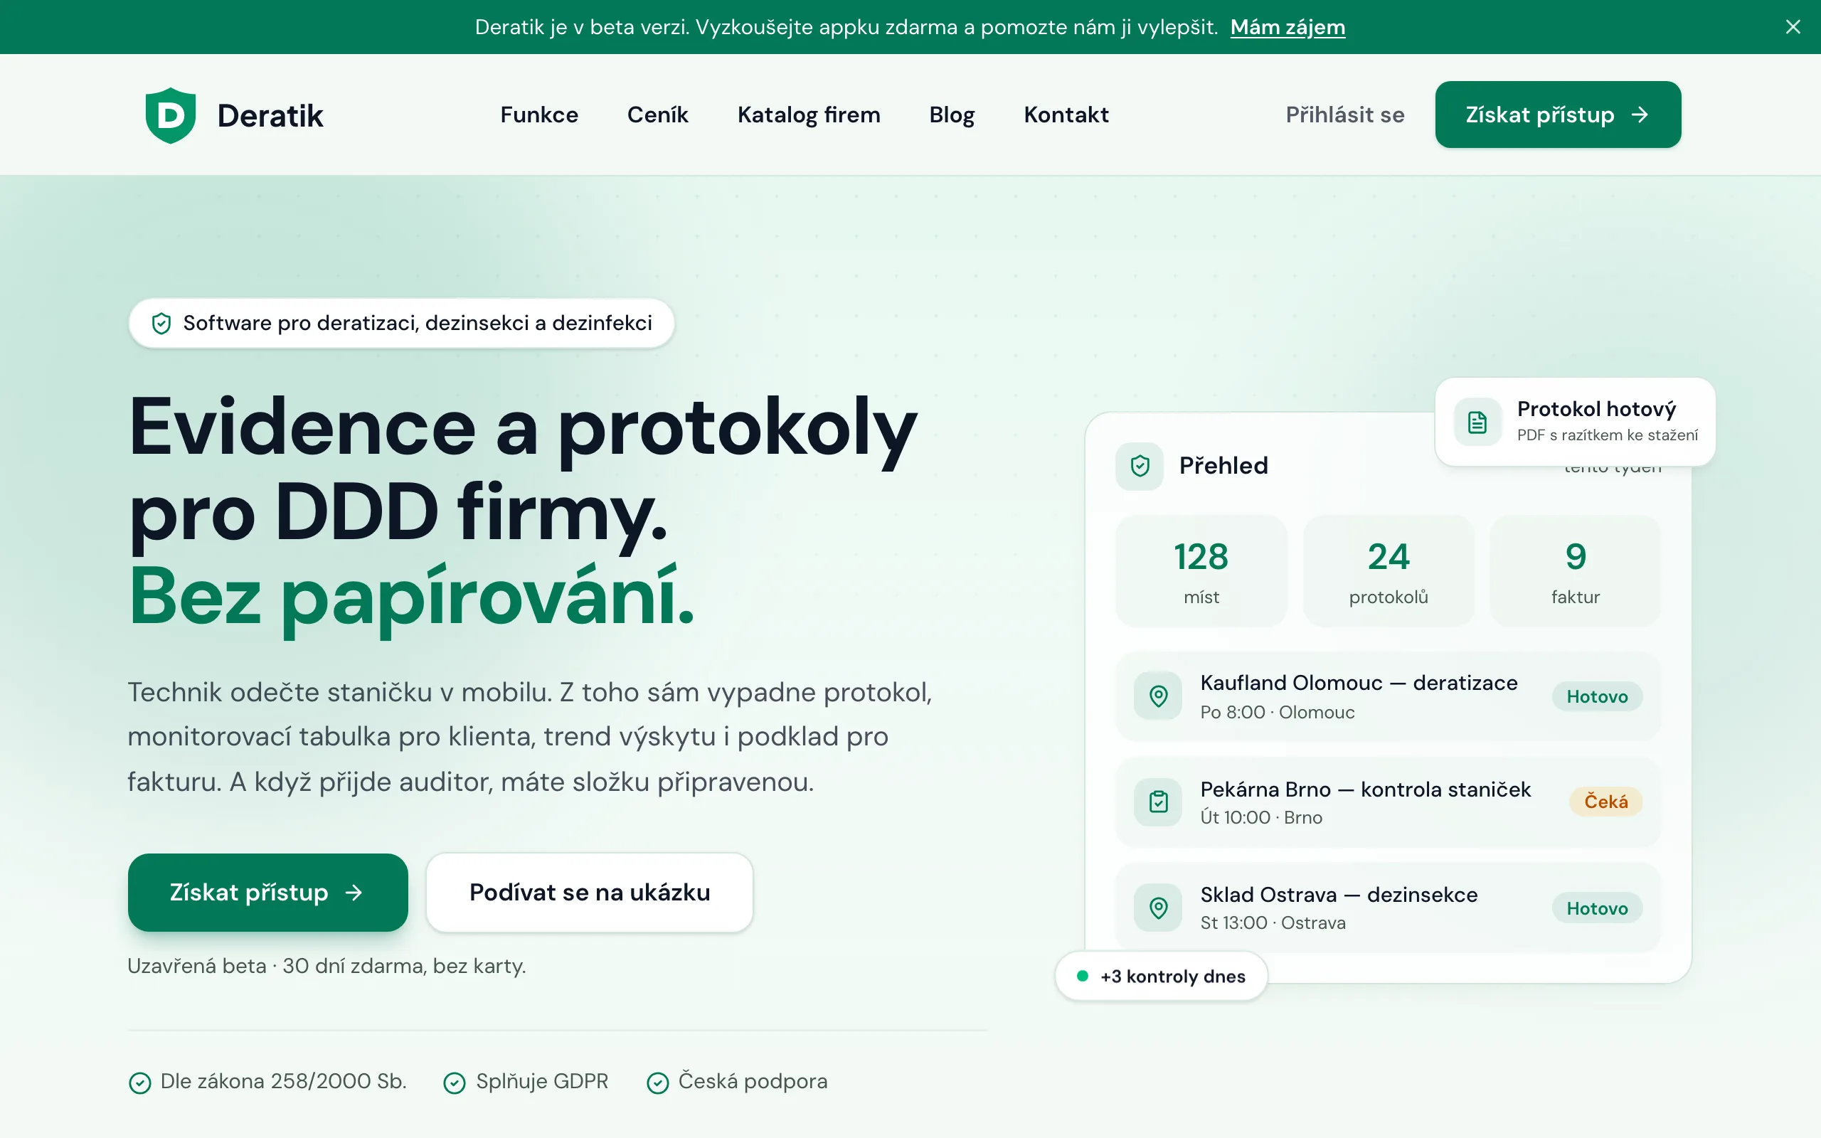1821x1138 pixels.
Task: Close the beta announcement banner
Action: (x=1793, y=27)
